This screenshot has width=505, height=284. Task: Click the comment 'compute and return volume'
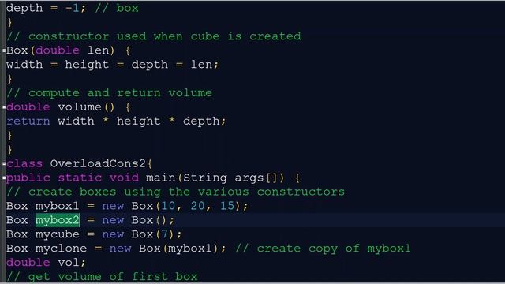(109, 93)
